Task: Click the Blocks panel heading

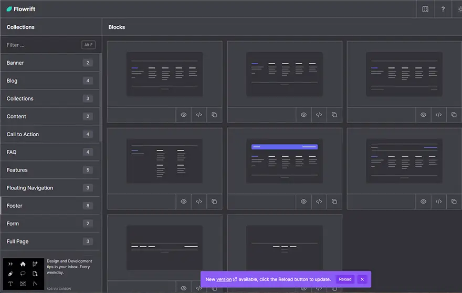Action: click(117, 27)
